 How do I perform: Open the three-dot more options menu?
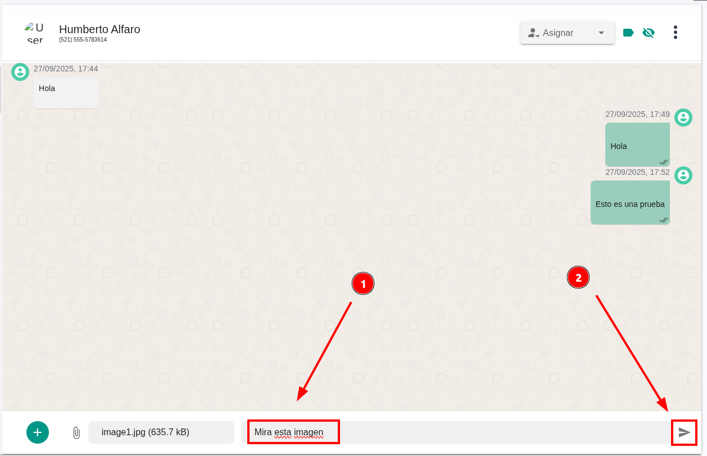coord(675,33)
